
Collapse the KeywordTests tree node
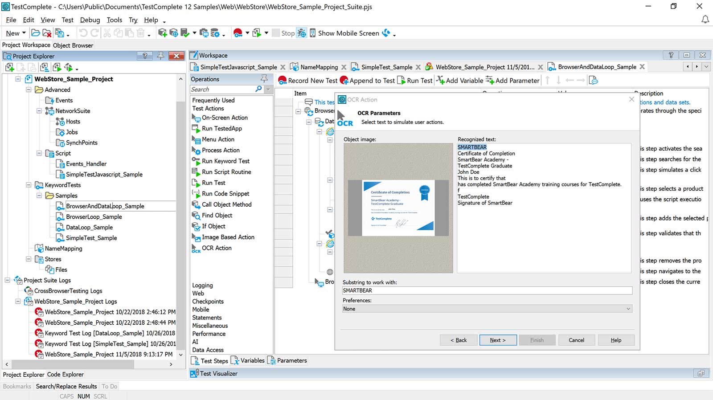click(29, 185)
